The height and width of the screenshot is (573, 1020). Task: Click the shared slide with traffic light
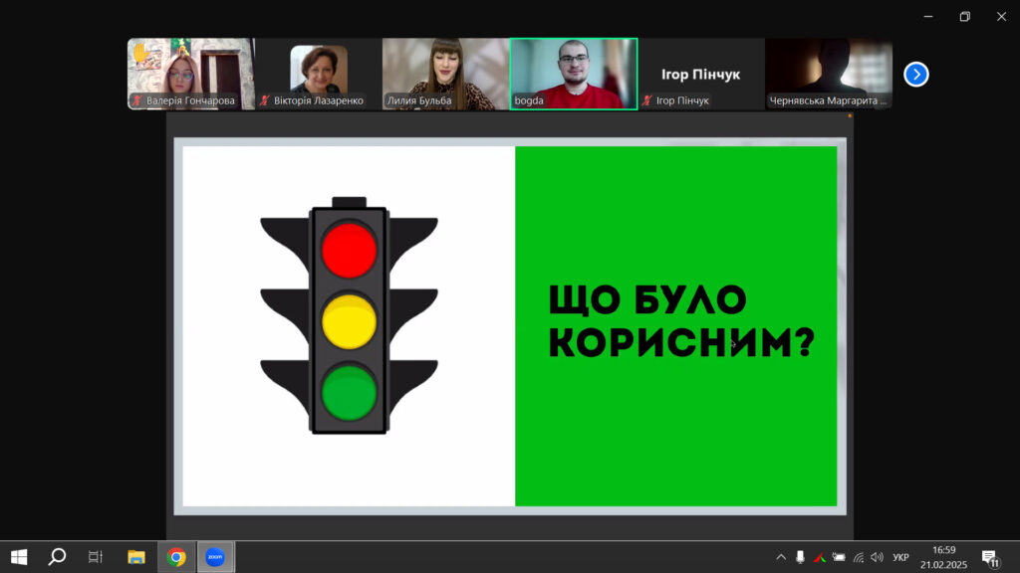click(510, 326)
